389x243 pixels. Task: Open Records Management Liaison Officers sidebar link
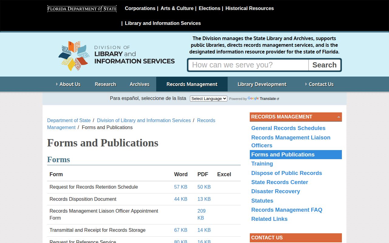(x=291, y=142)
